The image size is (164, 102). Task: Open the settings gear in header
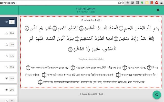[158, 10]
